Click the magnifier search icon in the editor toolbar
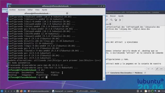 [111, 20]
